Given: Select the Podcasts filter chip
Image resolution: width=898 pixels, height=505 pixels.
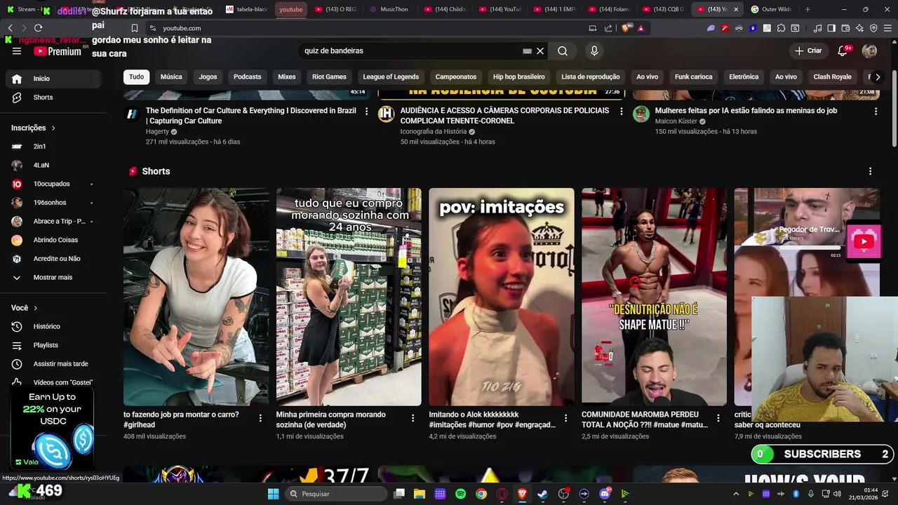Looking at the screenshot, I should [247, 76].
